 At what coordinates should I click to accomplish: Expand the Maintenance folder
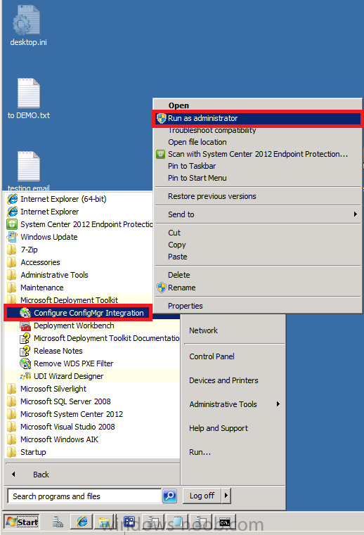(41, 288)
